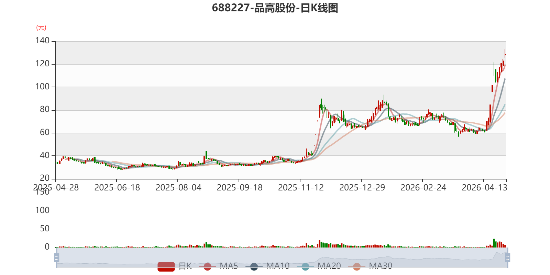
Task: Click the (元) unit label on the y-axis
Action: coord(41,27)
